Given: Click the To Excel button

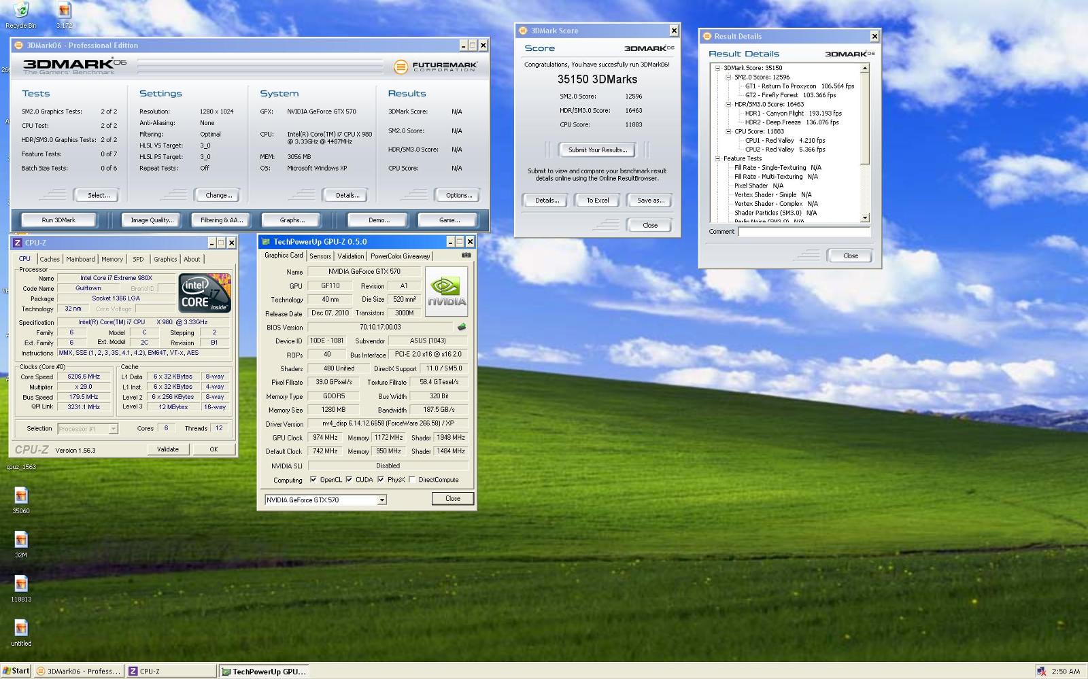Looking at the screenshot, I should [x=598, y=201].
